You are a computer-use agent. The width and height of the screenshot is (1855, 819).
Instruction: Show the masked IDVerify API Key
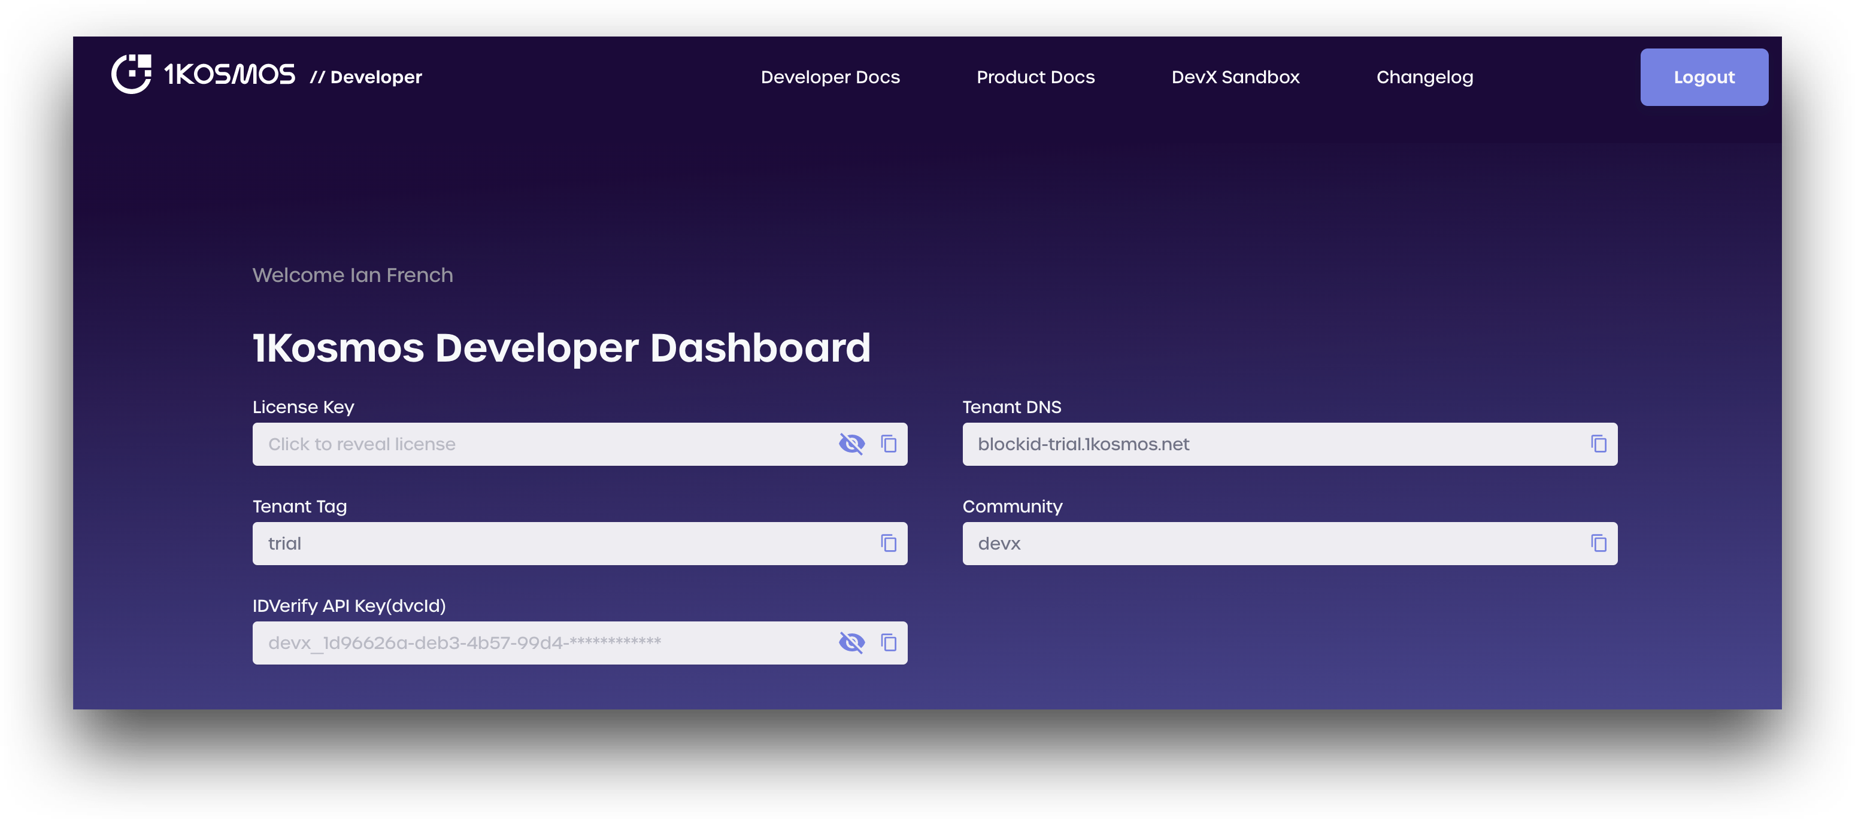[x=852, y=642]
